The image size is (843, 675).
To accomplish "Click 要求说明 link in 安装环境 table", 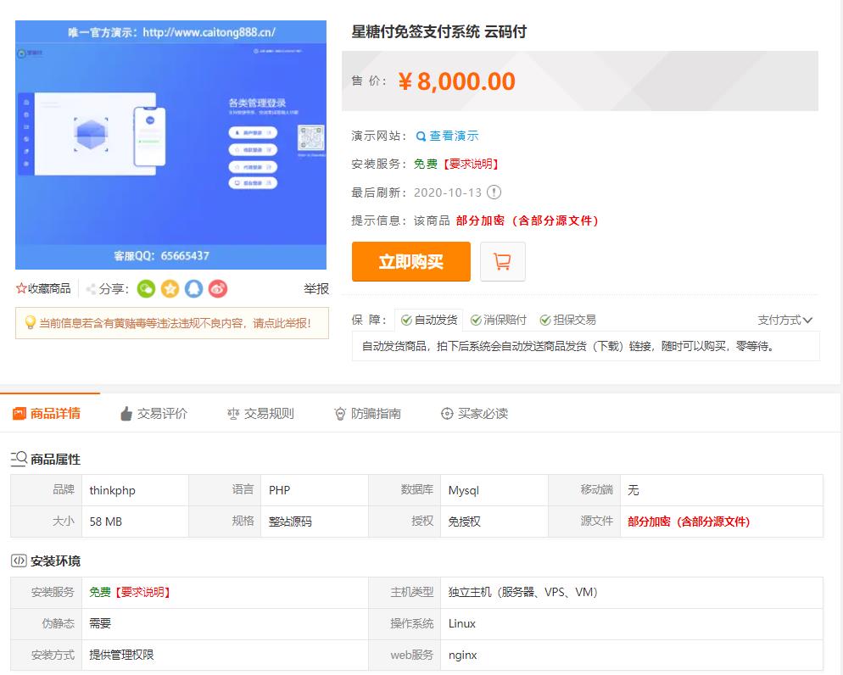I will tap(143, 592).
